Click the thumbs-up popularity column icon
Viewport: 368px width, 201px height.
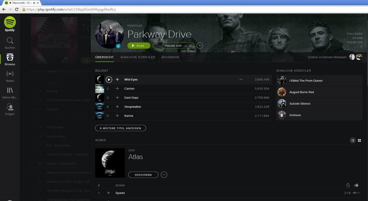[x=356, y=185]
